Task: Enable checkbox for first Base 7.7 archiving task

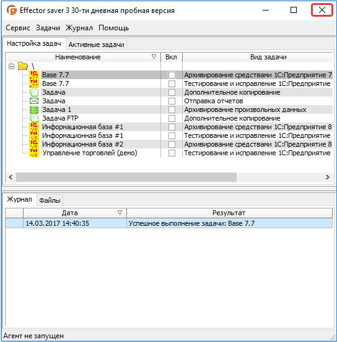Action: point(172,75)
